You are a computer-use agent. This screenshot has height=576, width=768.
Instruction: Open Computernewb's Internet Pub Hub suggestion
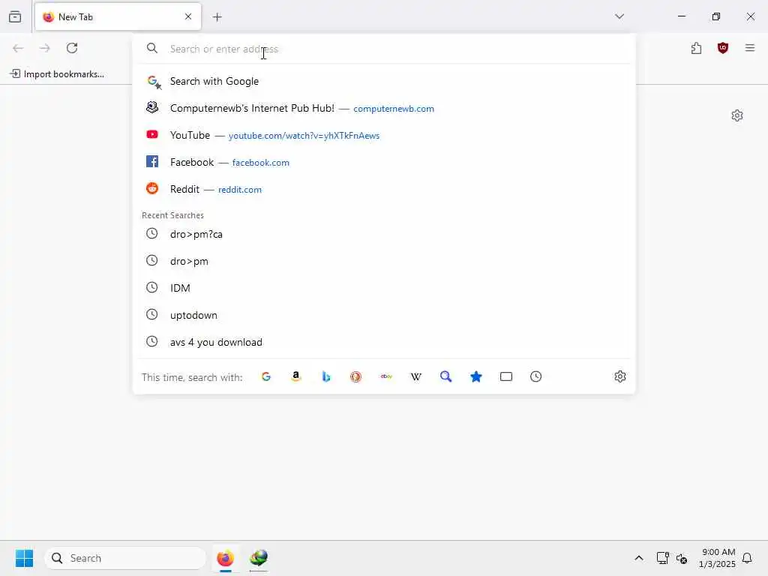coord(384,108)
